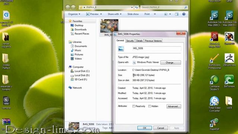Image resolution: width=238 pixels, height=134 pixels.
Task: Click Slide show in Explorer toolbar
Action: [x=133, y=14]
